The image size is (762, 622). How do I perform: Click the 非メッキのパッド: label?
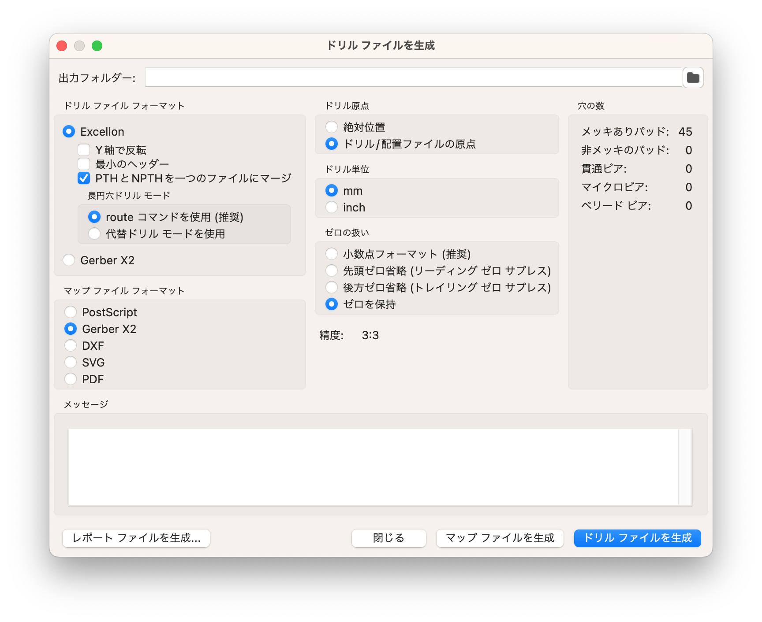(x=625, y=150)
